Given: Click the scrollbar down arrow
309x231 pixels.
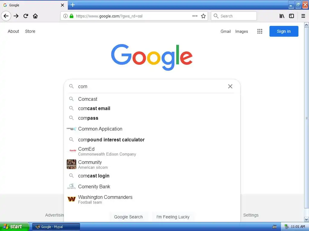Looking at the screenshot, I should pos(306,219).
